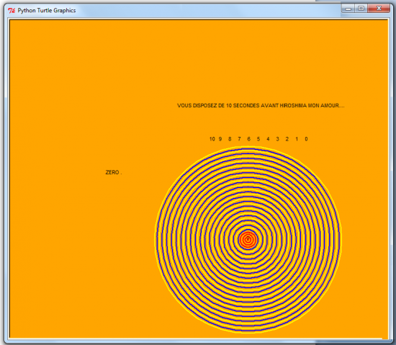Image resolution: width=396 pixels, height=345 pixels.
Task: Click the word HIROSHIMA in the message
Action: 293,106
